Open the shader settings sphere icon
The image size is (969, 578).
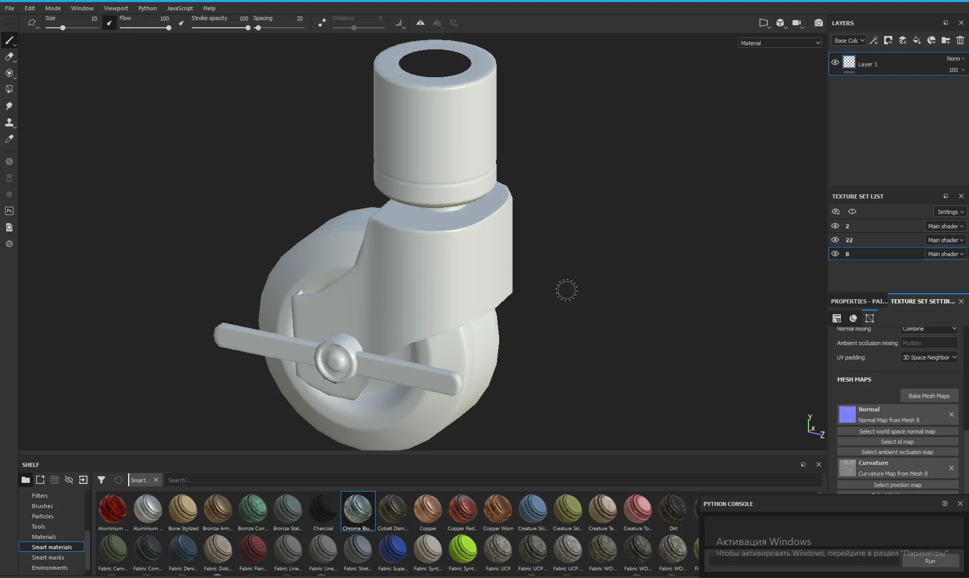(x=853, y=318)
